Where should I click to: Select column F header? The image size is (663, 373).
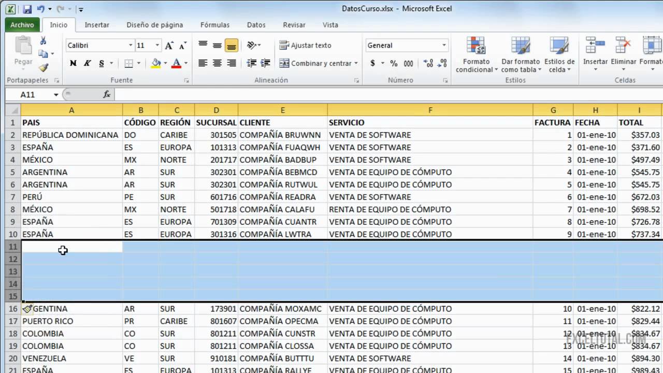pos(430,110)
